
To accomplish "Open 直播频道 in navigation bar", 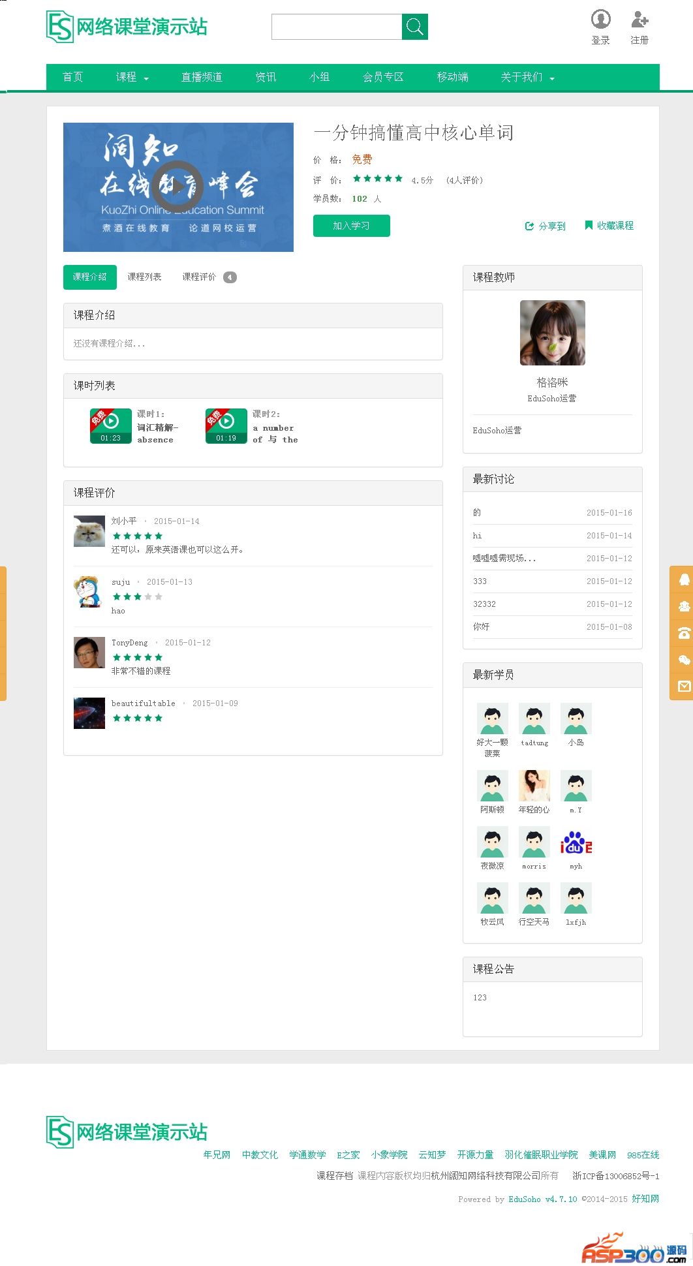I will pos(202,77).
